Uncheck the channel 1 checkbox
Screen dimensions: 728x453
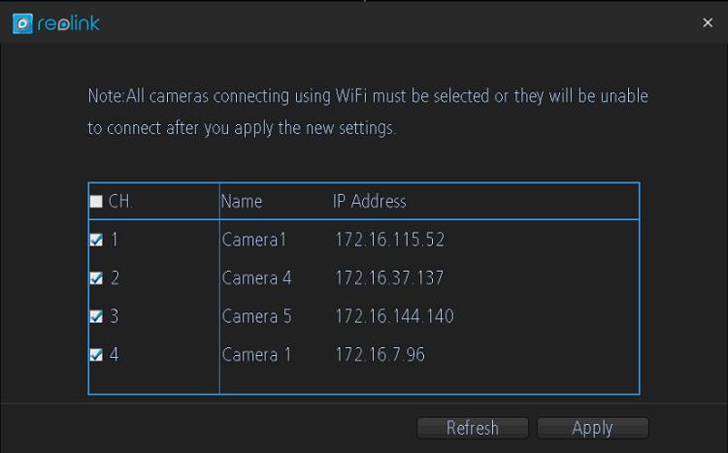pyautogui.click(x=95, y=240)
